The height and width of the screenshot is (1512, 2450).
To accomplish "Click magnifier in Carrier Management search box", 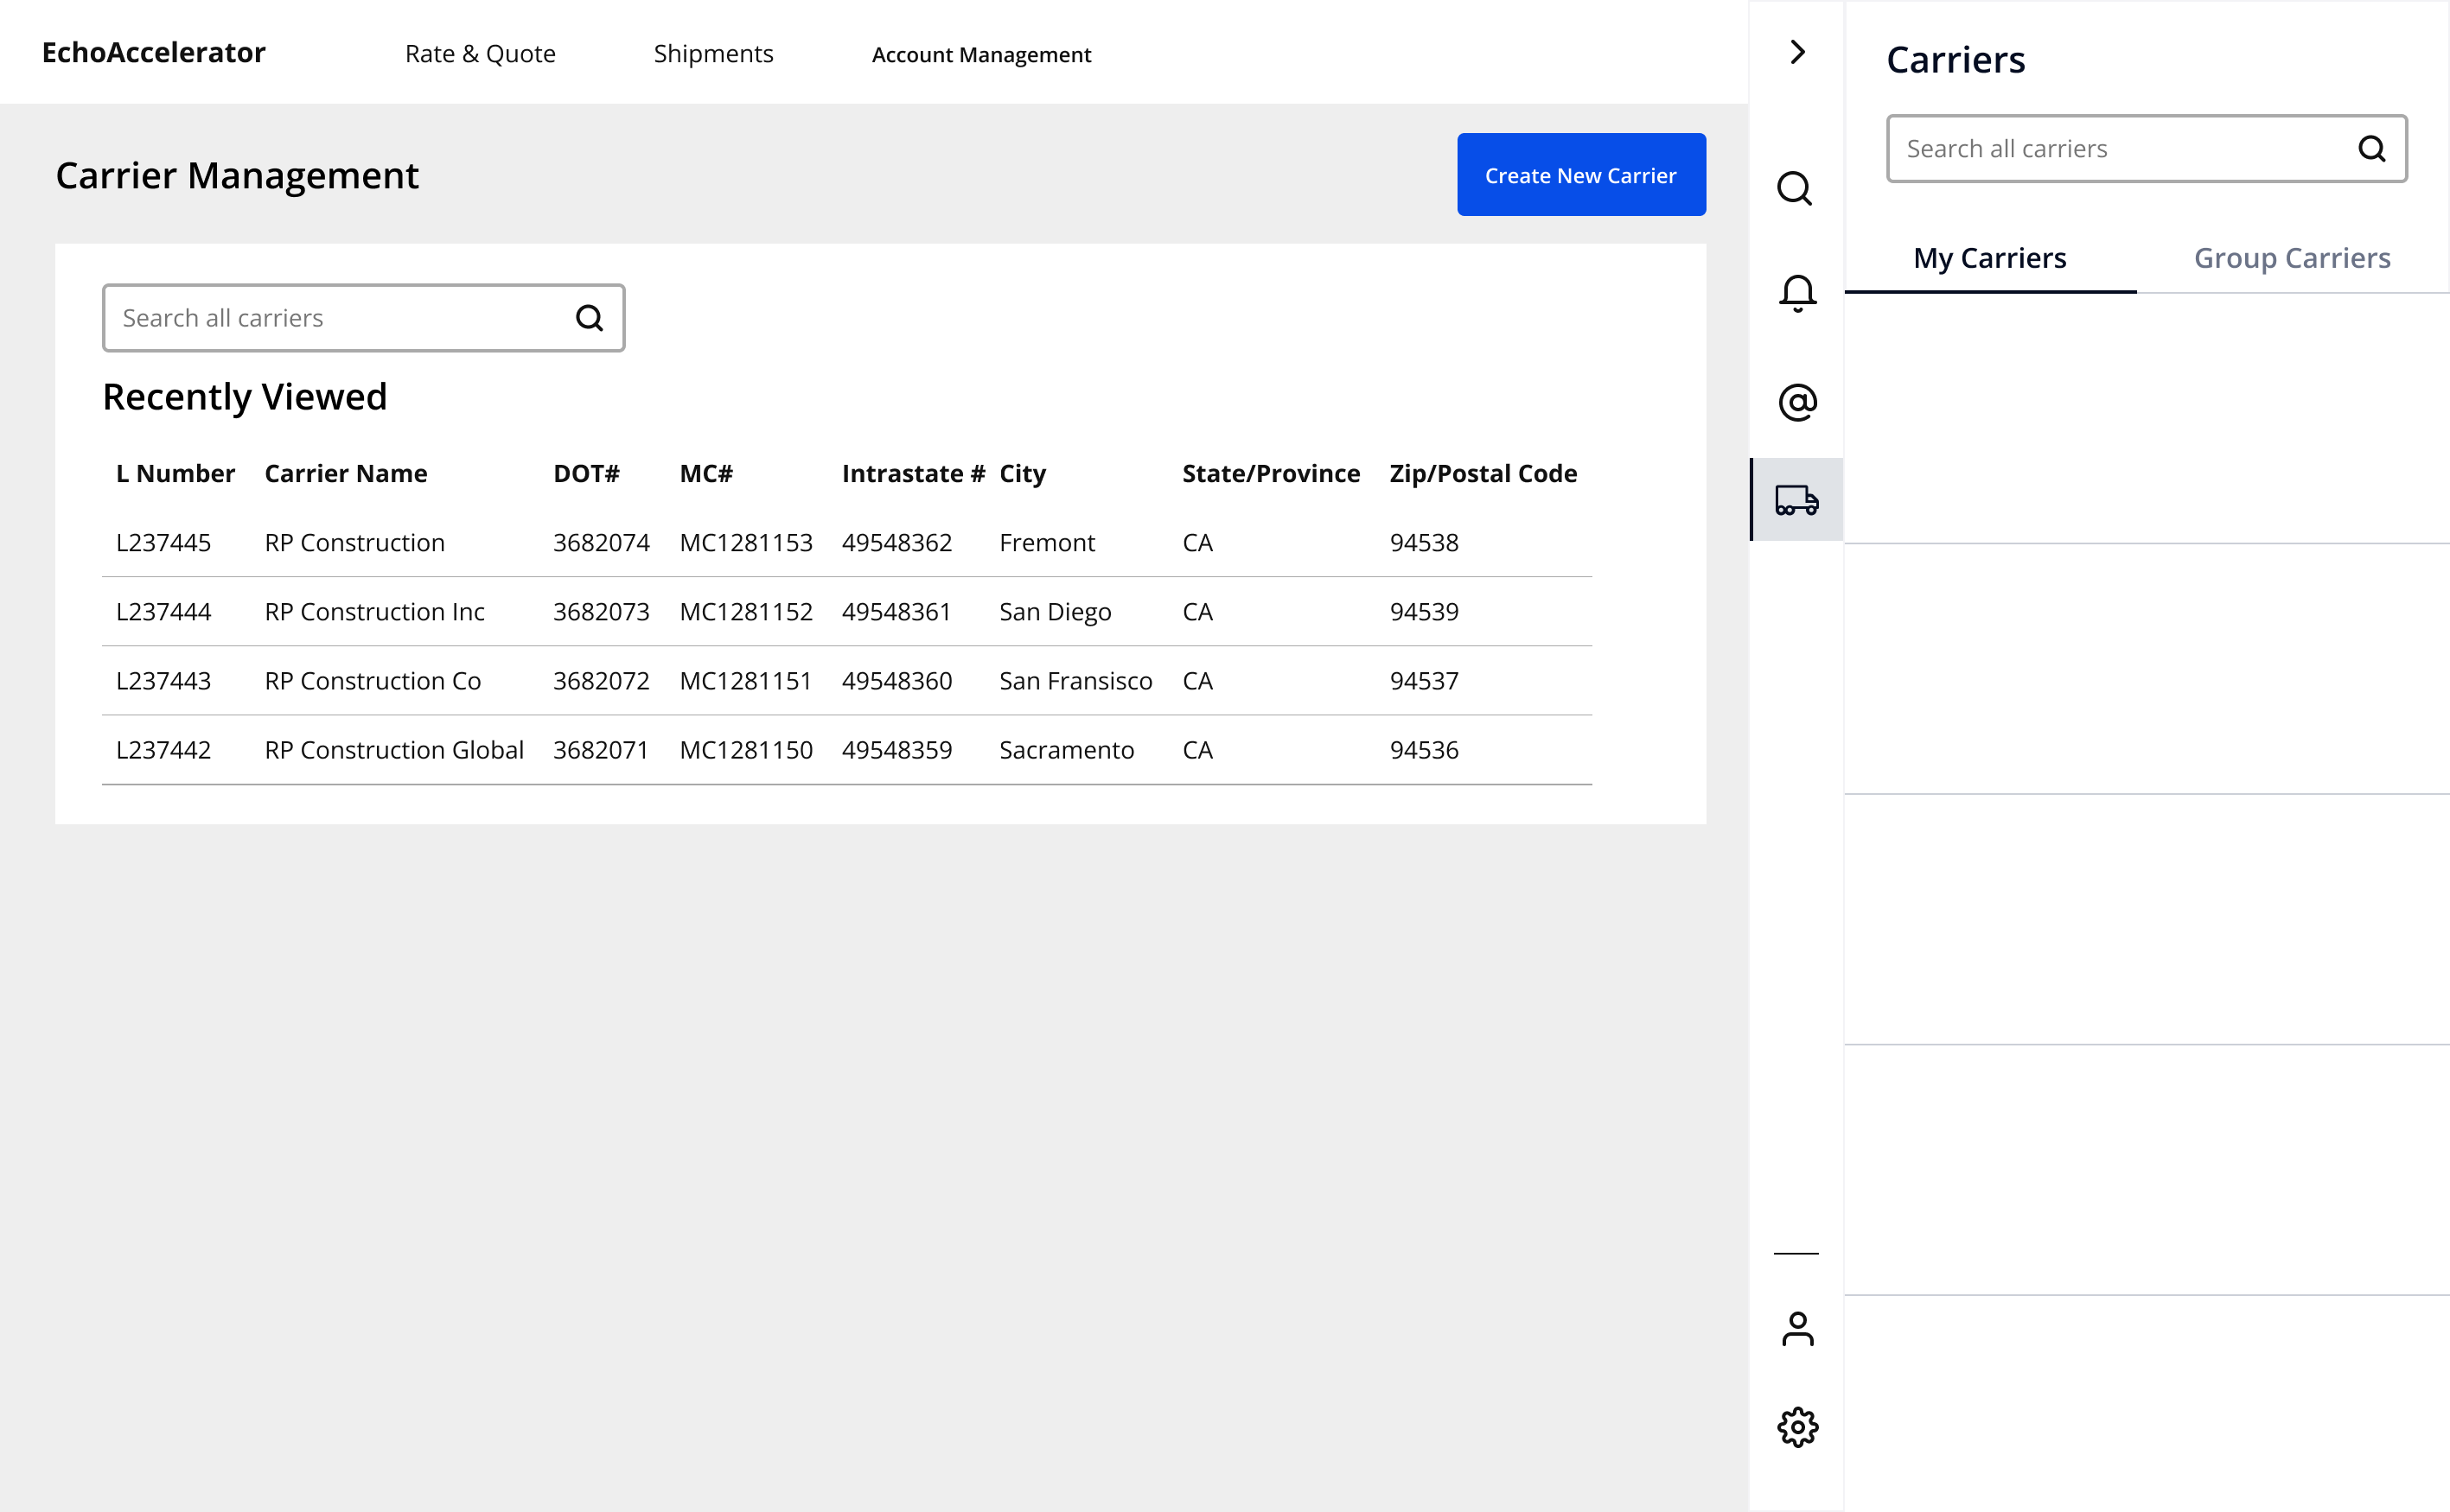I will (590, 318).
